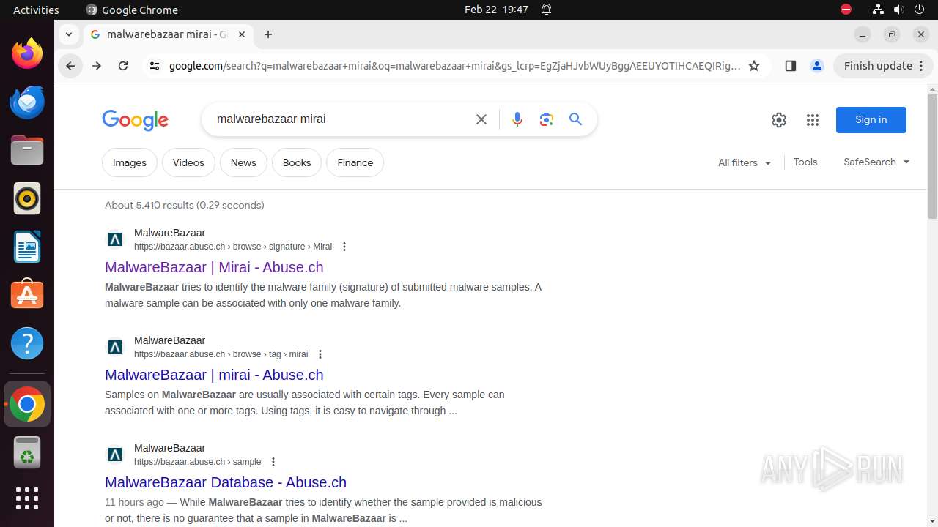Open more options for sample result

[273, 462]
